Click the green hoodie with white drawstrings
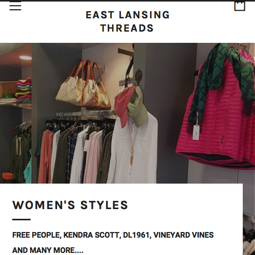The height and width of the screenshot is (255, 255). pyautogui.click(x=21, y=153)
